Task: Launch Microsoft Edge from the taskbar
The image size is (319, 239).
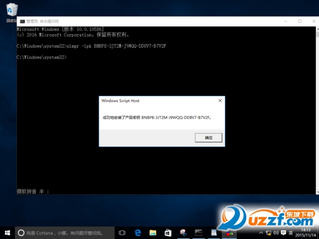Action: 137,233
